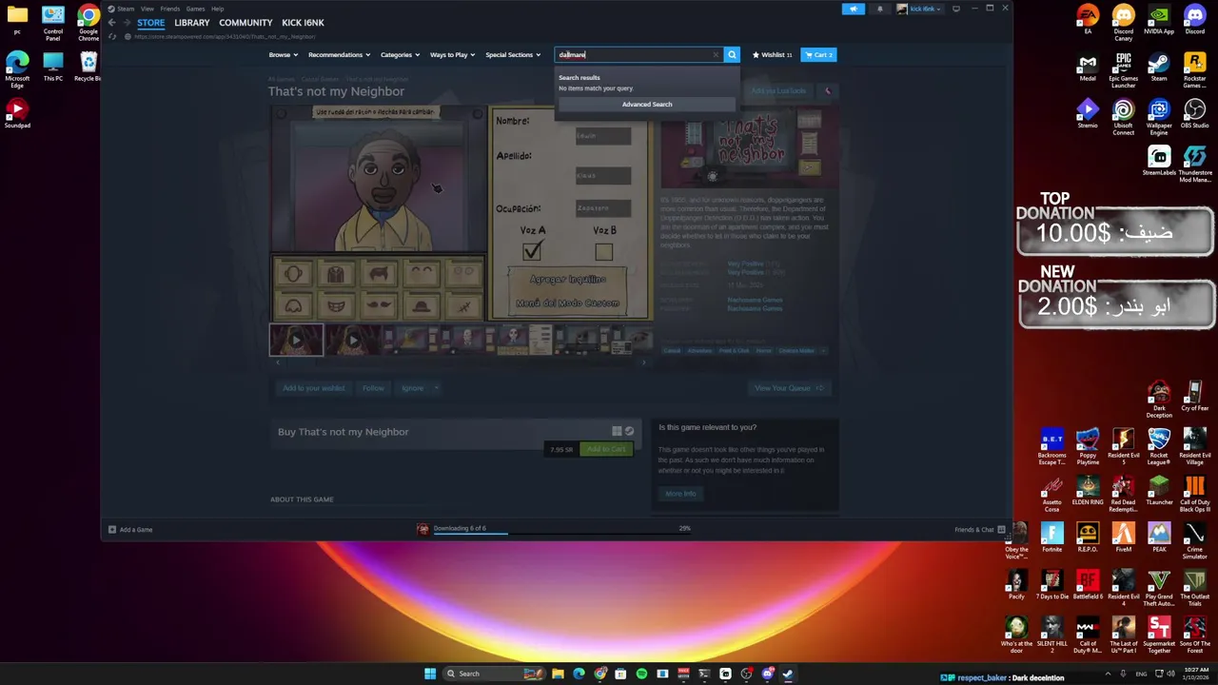Open the Wishlist page
The width and height of the screenshot is (1218, 685).
[772, 55]
